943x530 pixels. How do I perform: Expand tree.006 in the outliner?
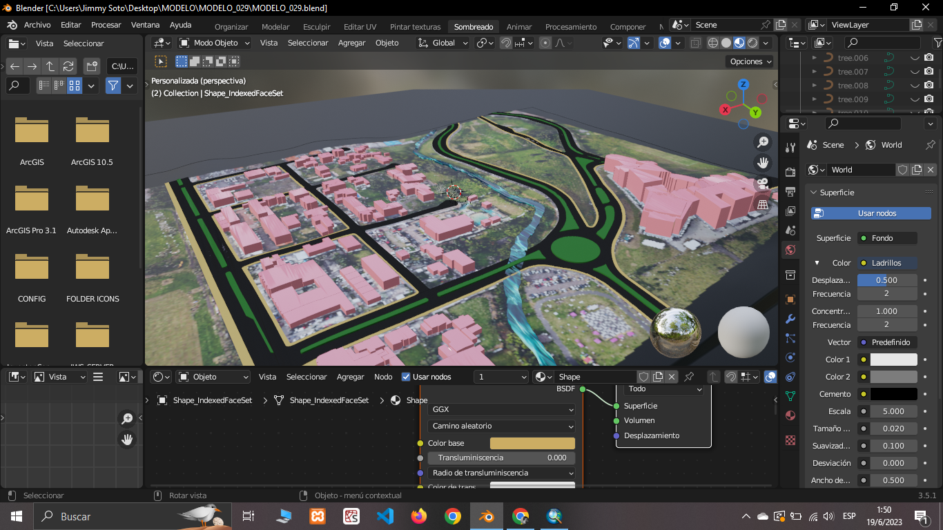click(815, 58)
